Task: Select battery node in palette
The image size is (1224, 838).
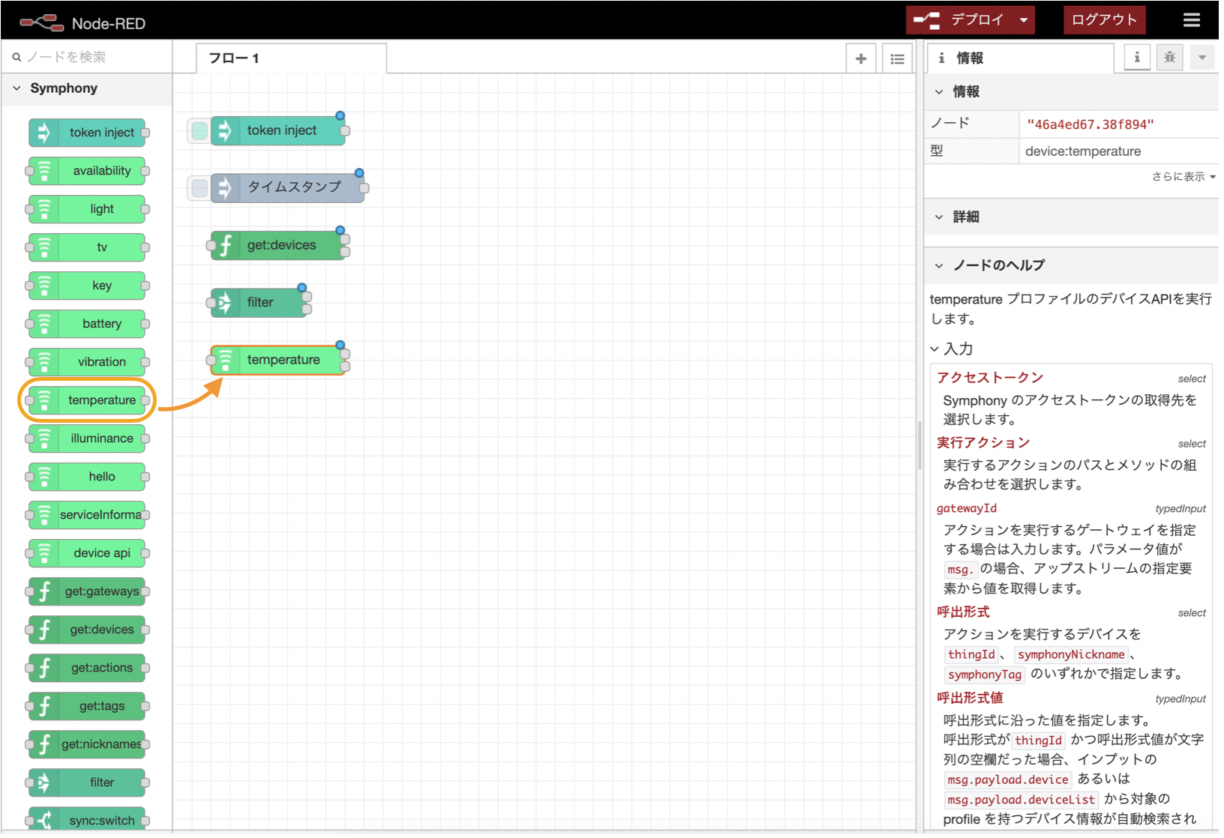Action: tap(87, 325)
